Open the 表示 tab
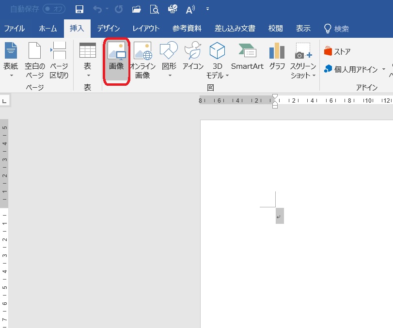 (303, 29)
